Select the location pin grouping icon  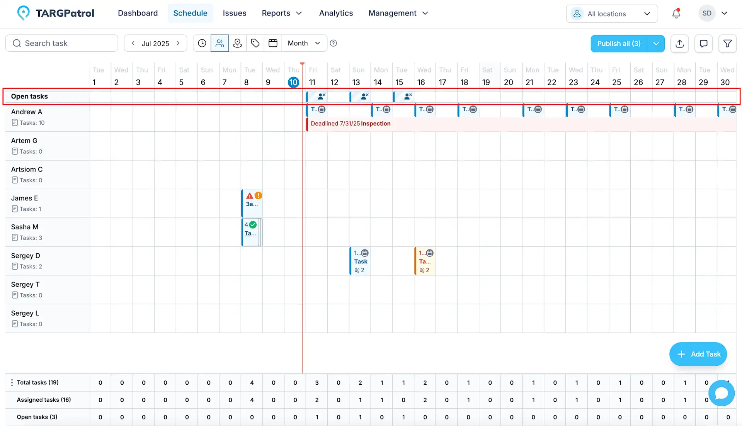tap(237, 43)
